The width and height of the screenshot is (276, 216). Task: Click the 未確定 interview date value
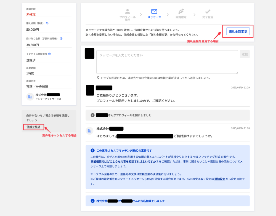(x=31, y=14)
